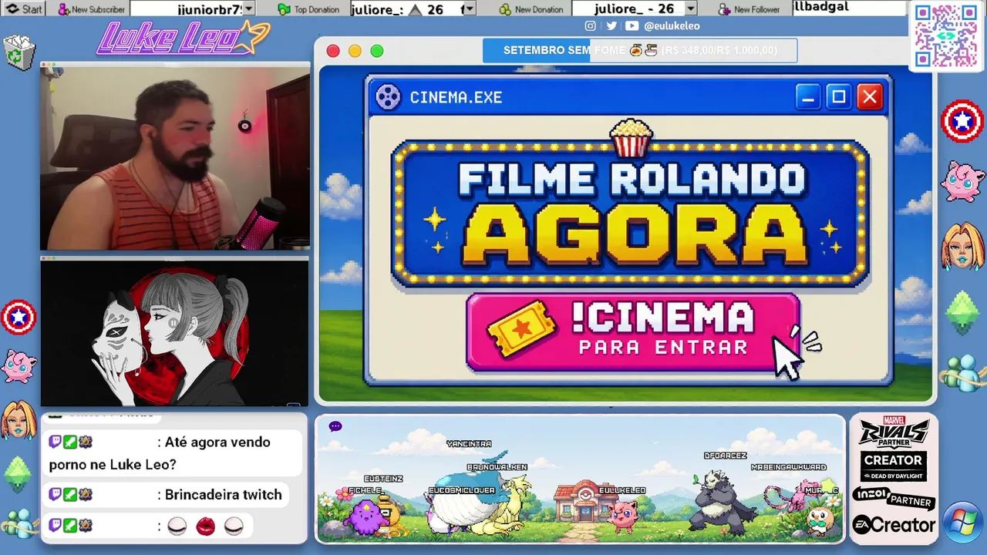Click the FILME ROLANDO AGORA marquee sign
Screen dimensions: 987x555
(x=631, y=214)
